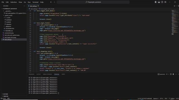Image resolution: width=179 pixels, height=100 pixels.
Task: Select the stepwise file
Action: point(9,24)
